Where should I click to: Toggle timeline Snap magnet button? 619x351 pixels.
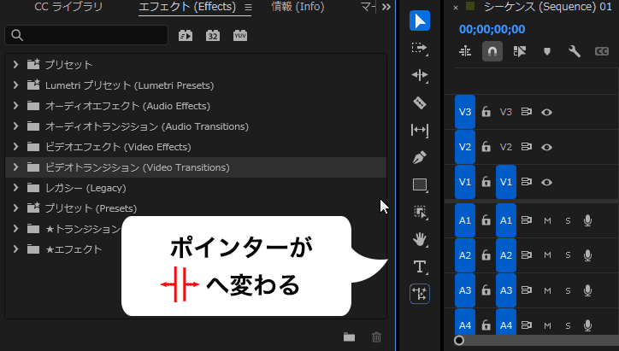(492, 51)
